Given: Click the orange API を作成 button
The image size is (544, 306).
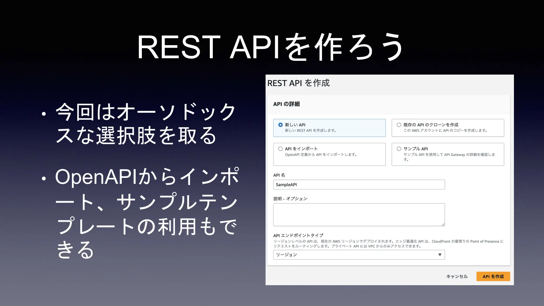Looking at the screenshot, I should click(x=493, y=277).
